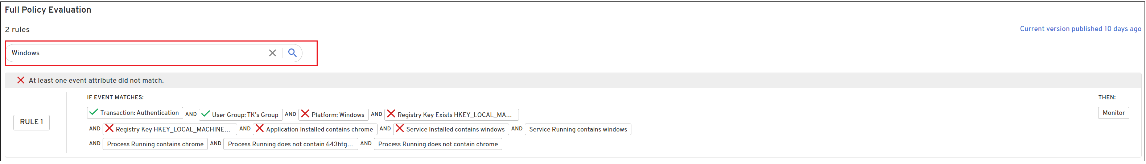Click the search magnifier icon
The image size is (1146, 164).
tap(292, 53)
